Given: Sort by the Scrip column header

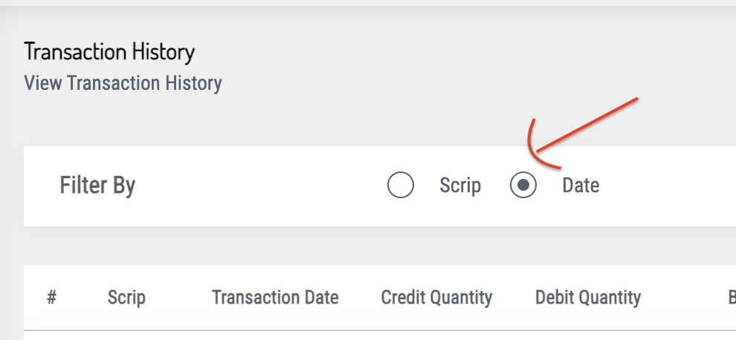Looking at the screenshot, I should pos(126,298).
